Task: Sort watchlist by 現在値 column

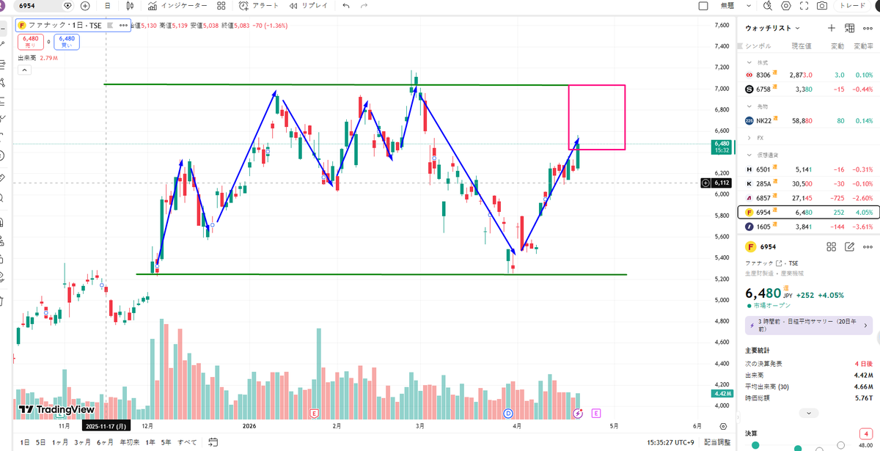Action: pyautogui.click(x=801, y=45)
